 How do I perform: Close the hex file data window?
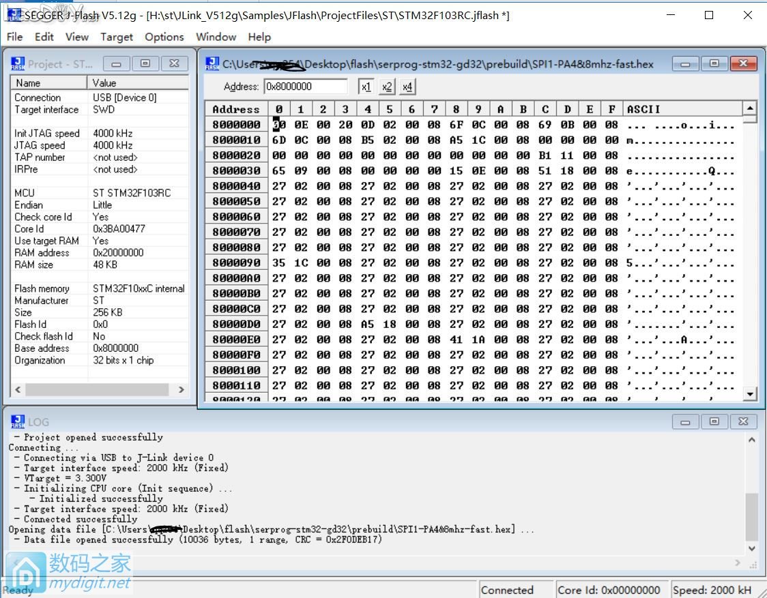[x=743, y=63]
